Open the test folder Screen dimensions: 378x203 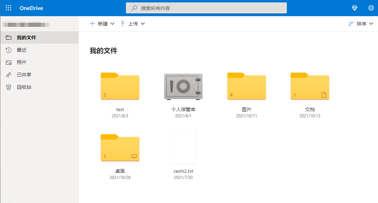tap(120, 86)
